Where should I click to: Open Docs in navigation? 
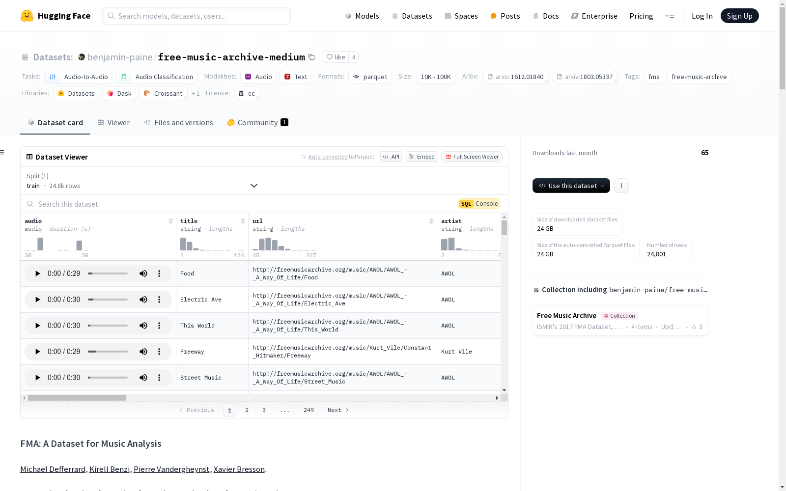tap(546, 16)
